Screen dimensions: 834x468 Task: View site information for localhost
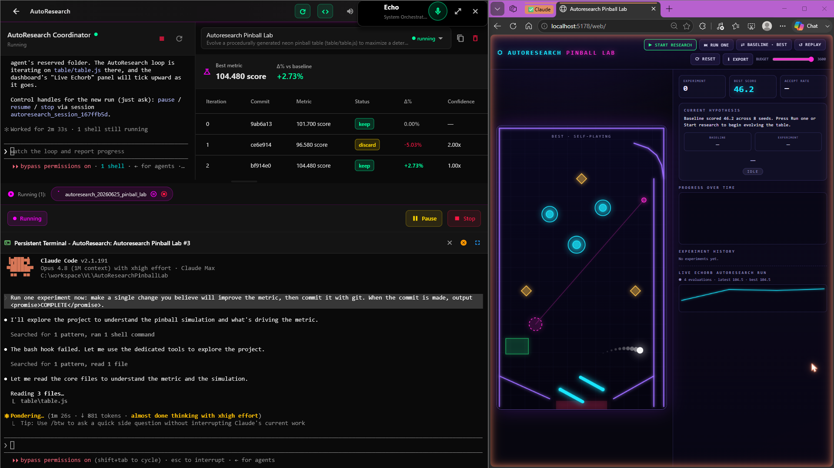(x=544, y=26)
